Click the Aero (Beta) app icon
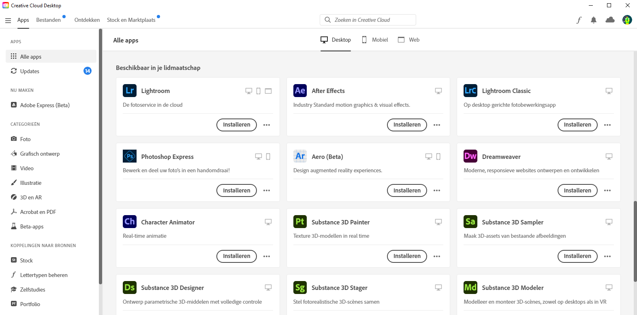The height and width of the screenshot is (315, 637). pos(300,156)
